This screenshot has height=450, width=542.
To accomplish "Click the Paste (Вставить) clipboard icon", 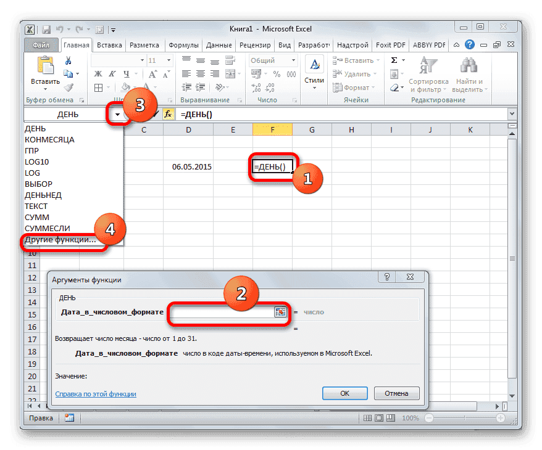I will point(45,68).
